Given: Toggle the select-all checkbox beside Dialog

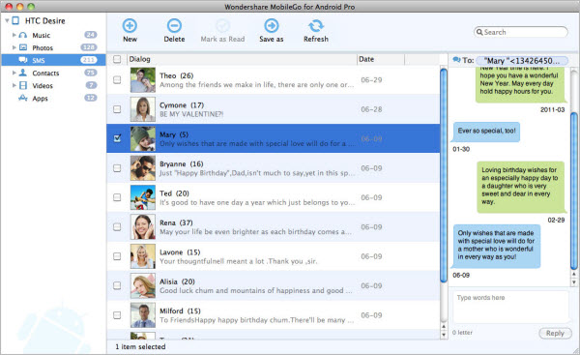Looking at the screenshot, I should 117,59.
